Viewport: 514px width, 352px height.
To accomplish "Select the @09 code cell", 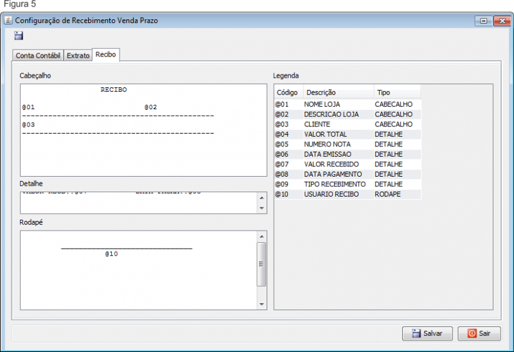I will click(x=288, y=184).
